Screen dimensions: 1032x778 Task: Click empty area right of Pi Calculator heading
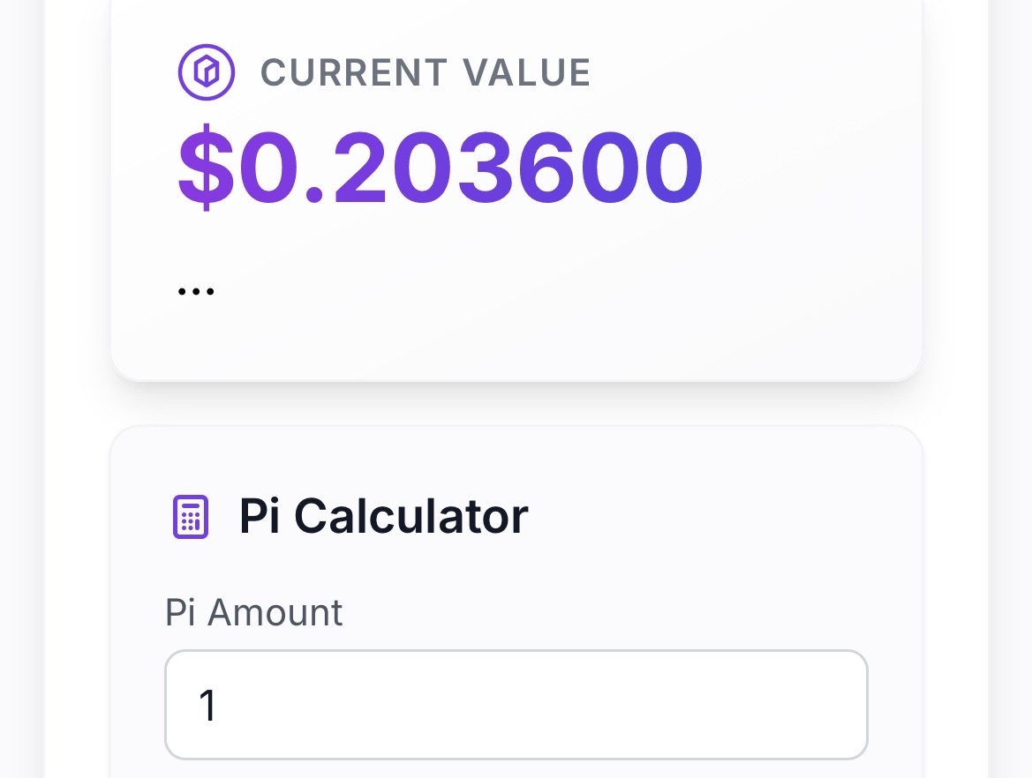[706, 516]
